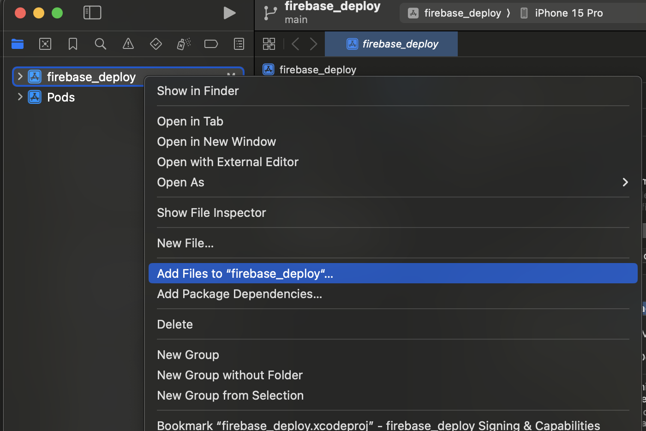Choose Add Package Dependencies…
Screen dimensions: 646x431
click(393, 294)
